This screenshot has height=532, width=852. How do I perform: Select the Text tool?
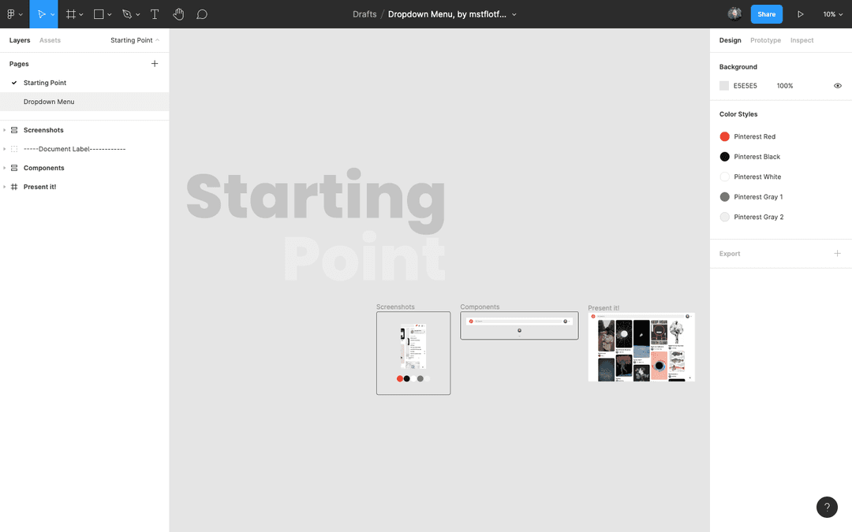pyautogui.click(x=155, y=13)
